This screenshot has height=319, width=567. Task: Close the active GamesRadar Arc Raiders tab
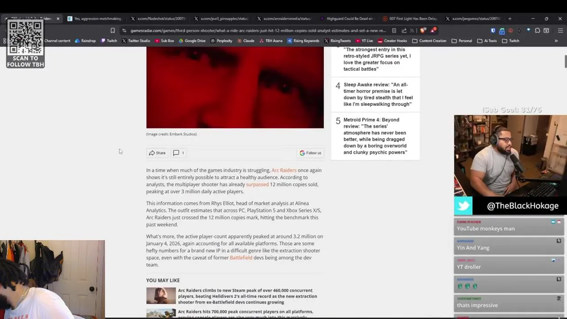[58, 19]
